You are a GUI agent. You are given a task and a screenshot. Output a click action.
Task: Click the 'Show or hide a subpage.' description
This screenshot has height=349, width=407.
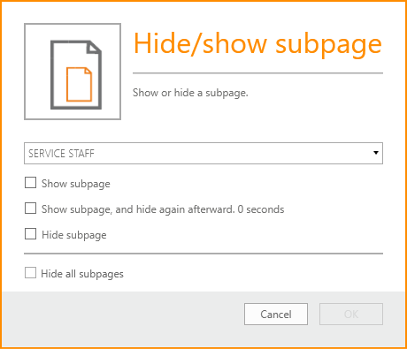pyautogui.click(x=190, y=93)
